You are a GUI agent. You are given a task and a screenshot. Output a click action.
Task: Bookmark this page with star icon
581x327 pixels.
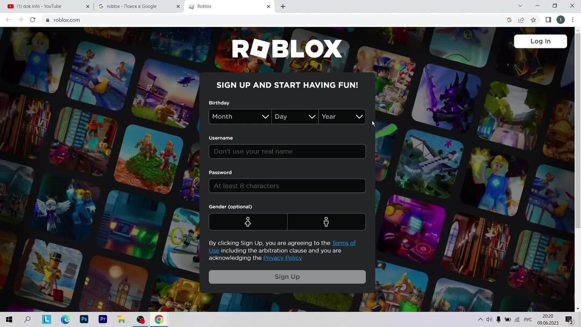pyautogui.click(x=533, y=20)
